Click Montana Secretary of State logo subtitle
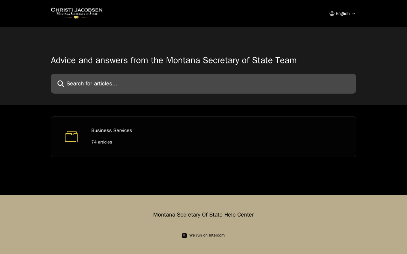The image size is (407, 254). coord(77,14)
